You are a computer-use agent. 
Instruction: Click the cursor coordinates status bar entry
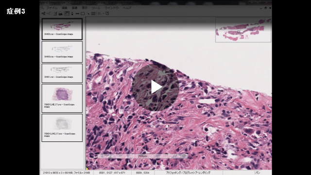142,173
